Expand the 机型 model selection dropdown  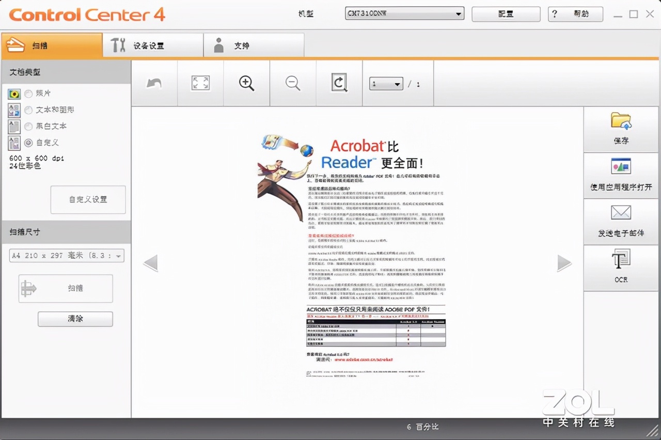pos(404,14)
